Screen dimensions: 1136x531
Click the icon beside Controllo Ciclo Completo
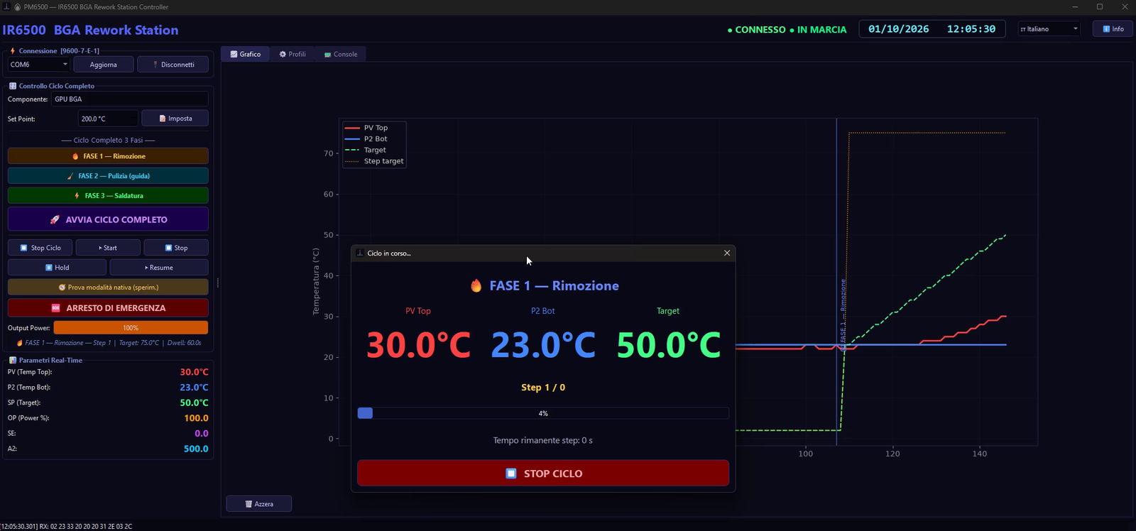[x=13, y=86]
